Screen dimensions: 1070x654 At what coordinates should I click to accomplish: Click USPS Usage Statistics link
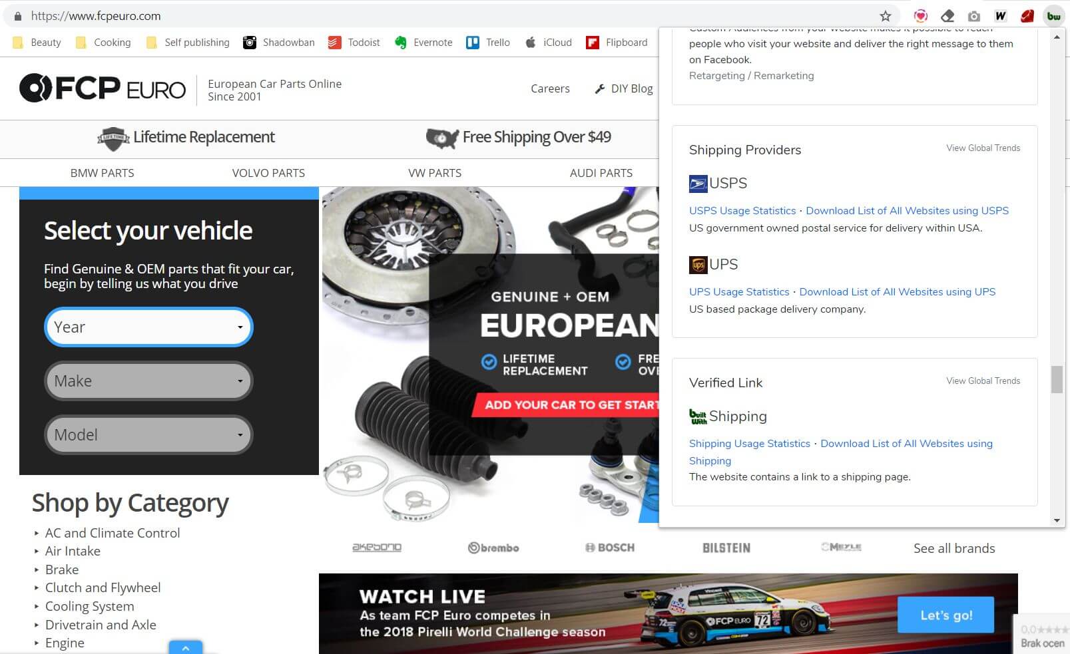click(x=742, y=211)
